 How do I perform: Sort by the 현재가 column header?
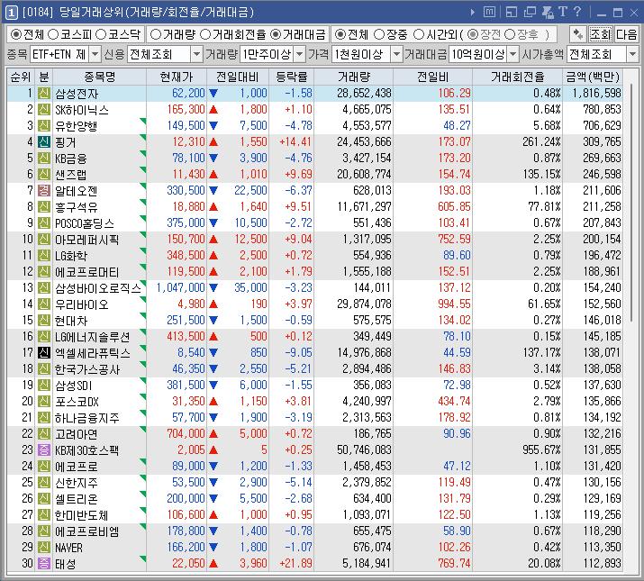(x=177, y=77)
